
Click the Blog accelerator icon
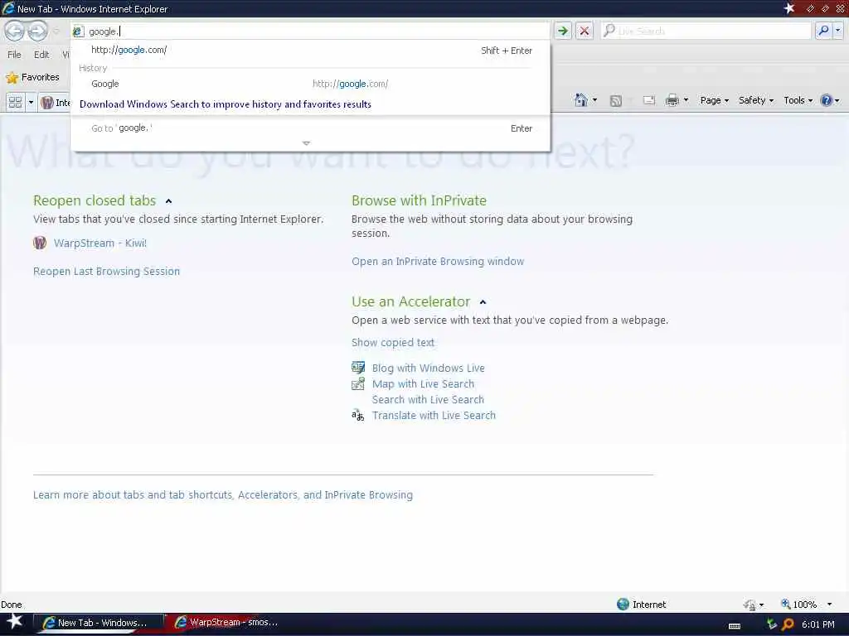coord(358,368)
